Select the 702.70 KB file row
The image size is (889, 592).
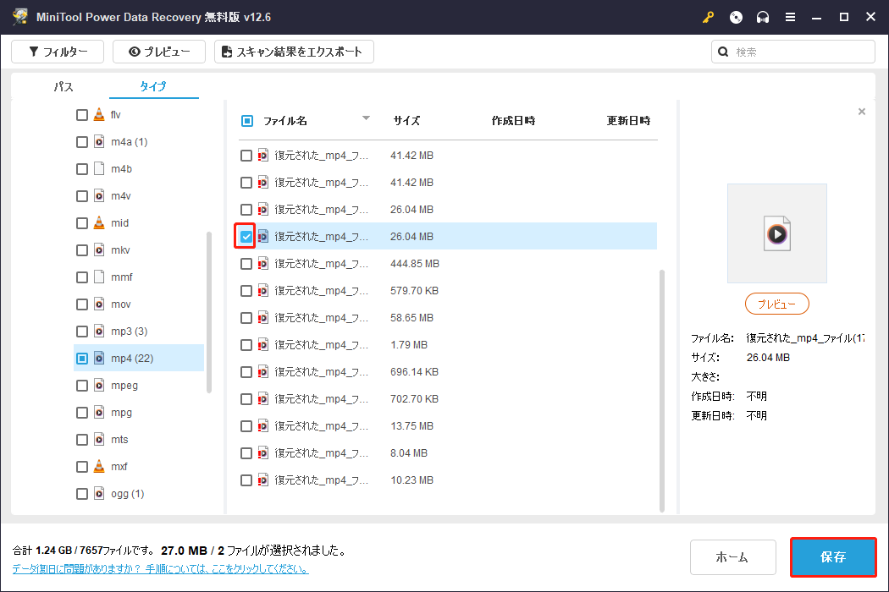(447, 399)
